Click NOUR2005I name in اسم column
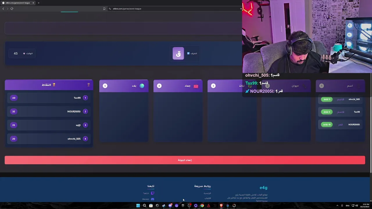372x209 pixels. click(354, 125)
